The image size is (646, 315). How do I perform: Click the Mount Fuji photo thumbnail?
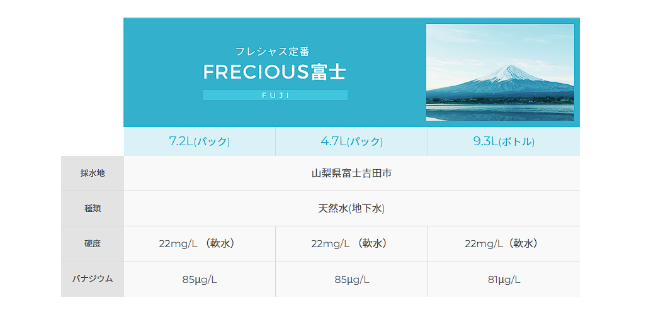(x=500, y=72)
